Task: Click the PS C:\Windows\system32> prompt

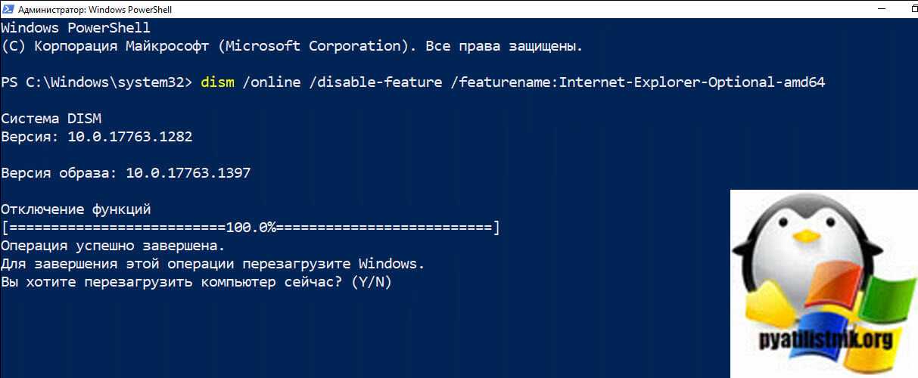Action: (x=97, y=82)
